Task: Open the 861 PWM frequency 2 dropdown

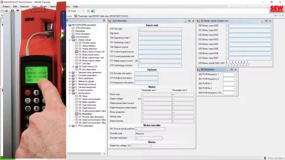Action: [235, 79]
